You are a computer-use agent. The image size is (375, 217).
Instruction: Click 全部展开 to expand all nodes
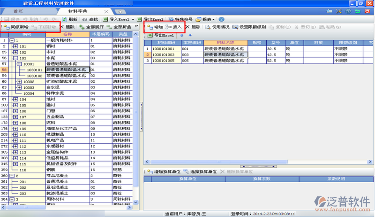pyautogui.click(x=90, y=27)
